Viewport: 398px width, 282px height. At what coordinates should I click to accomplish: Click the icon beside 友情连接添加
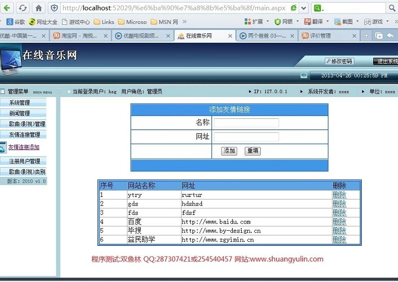[x=3, y=148]
